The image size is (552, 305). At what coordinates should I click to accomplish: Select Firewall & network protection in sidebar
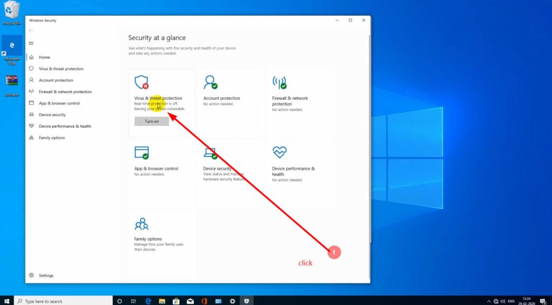coord(65,92)
